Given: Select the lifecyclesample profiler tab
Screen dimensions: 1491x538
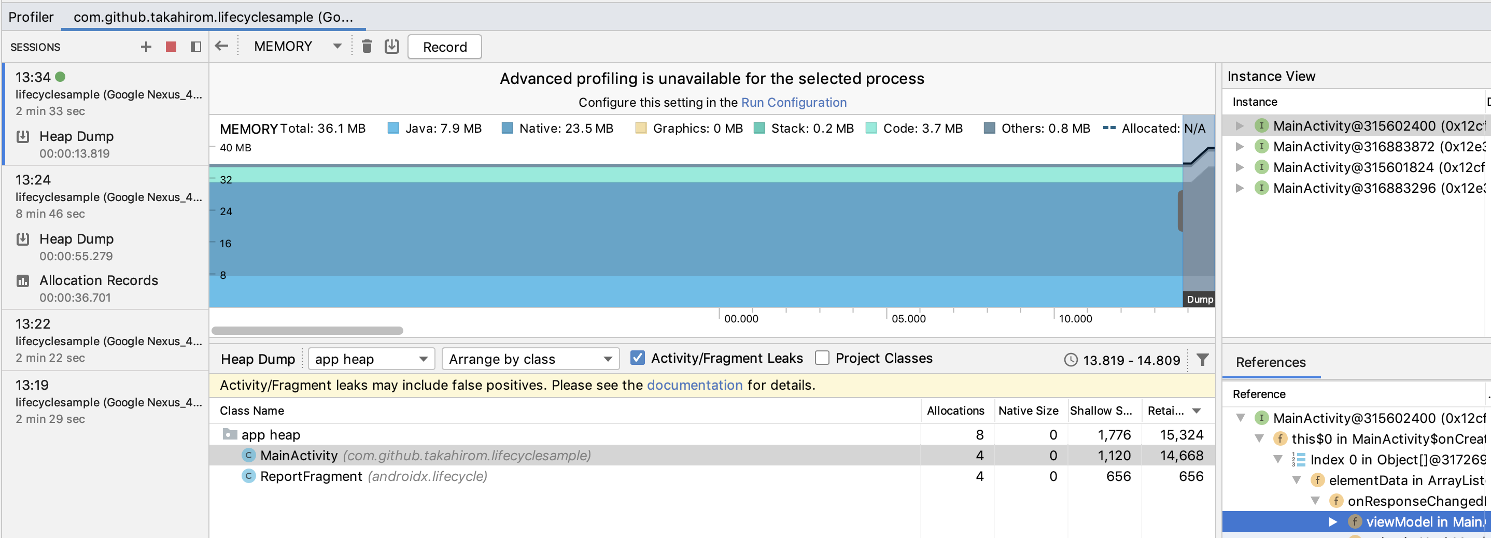Looking at the screenshot, I should click(x=213, y=17).
